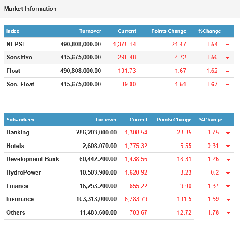Select the Sensitive index name
The width and height of the screenshot is (240, 233).
tap(19, 58)
